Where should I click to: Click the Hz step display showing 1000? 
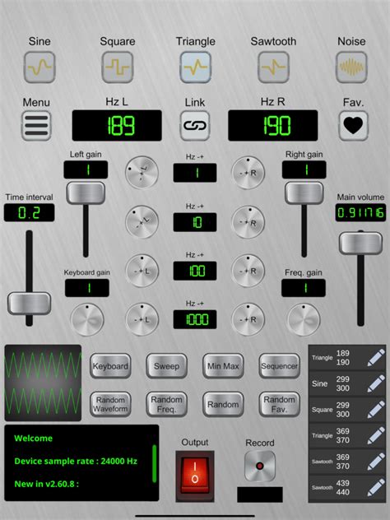[195, 319]
